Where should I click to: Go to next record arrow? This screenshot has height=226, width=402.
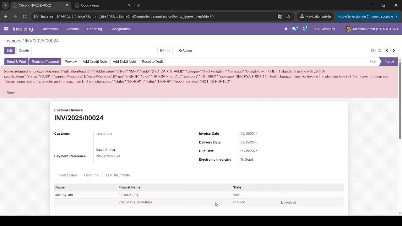coord(394,51)
